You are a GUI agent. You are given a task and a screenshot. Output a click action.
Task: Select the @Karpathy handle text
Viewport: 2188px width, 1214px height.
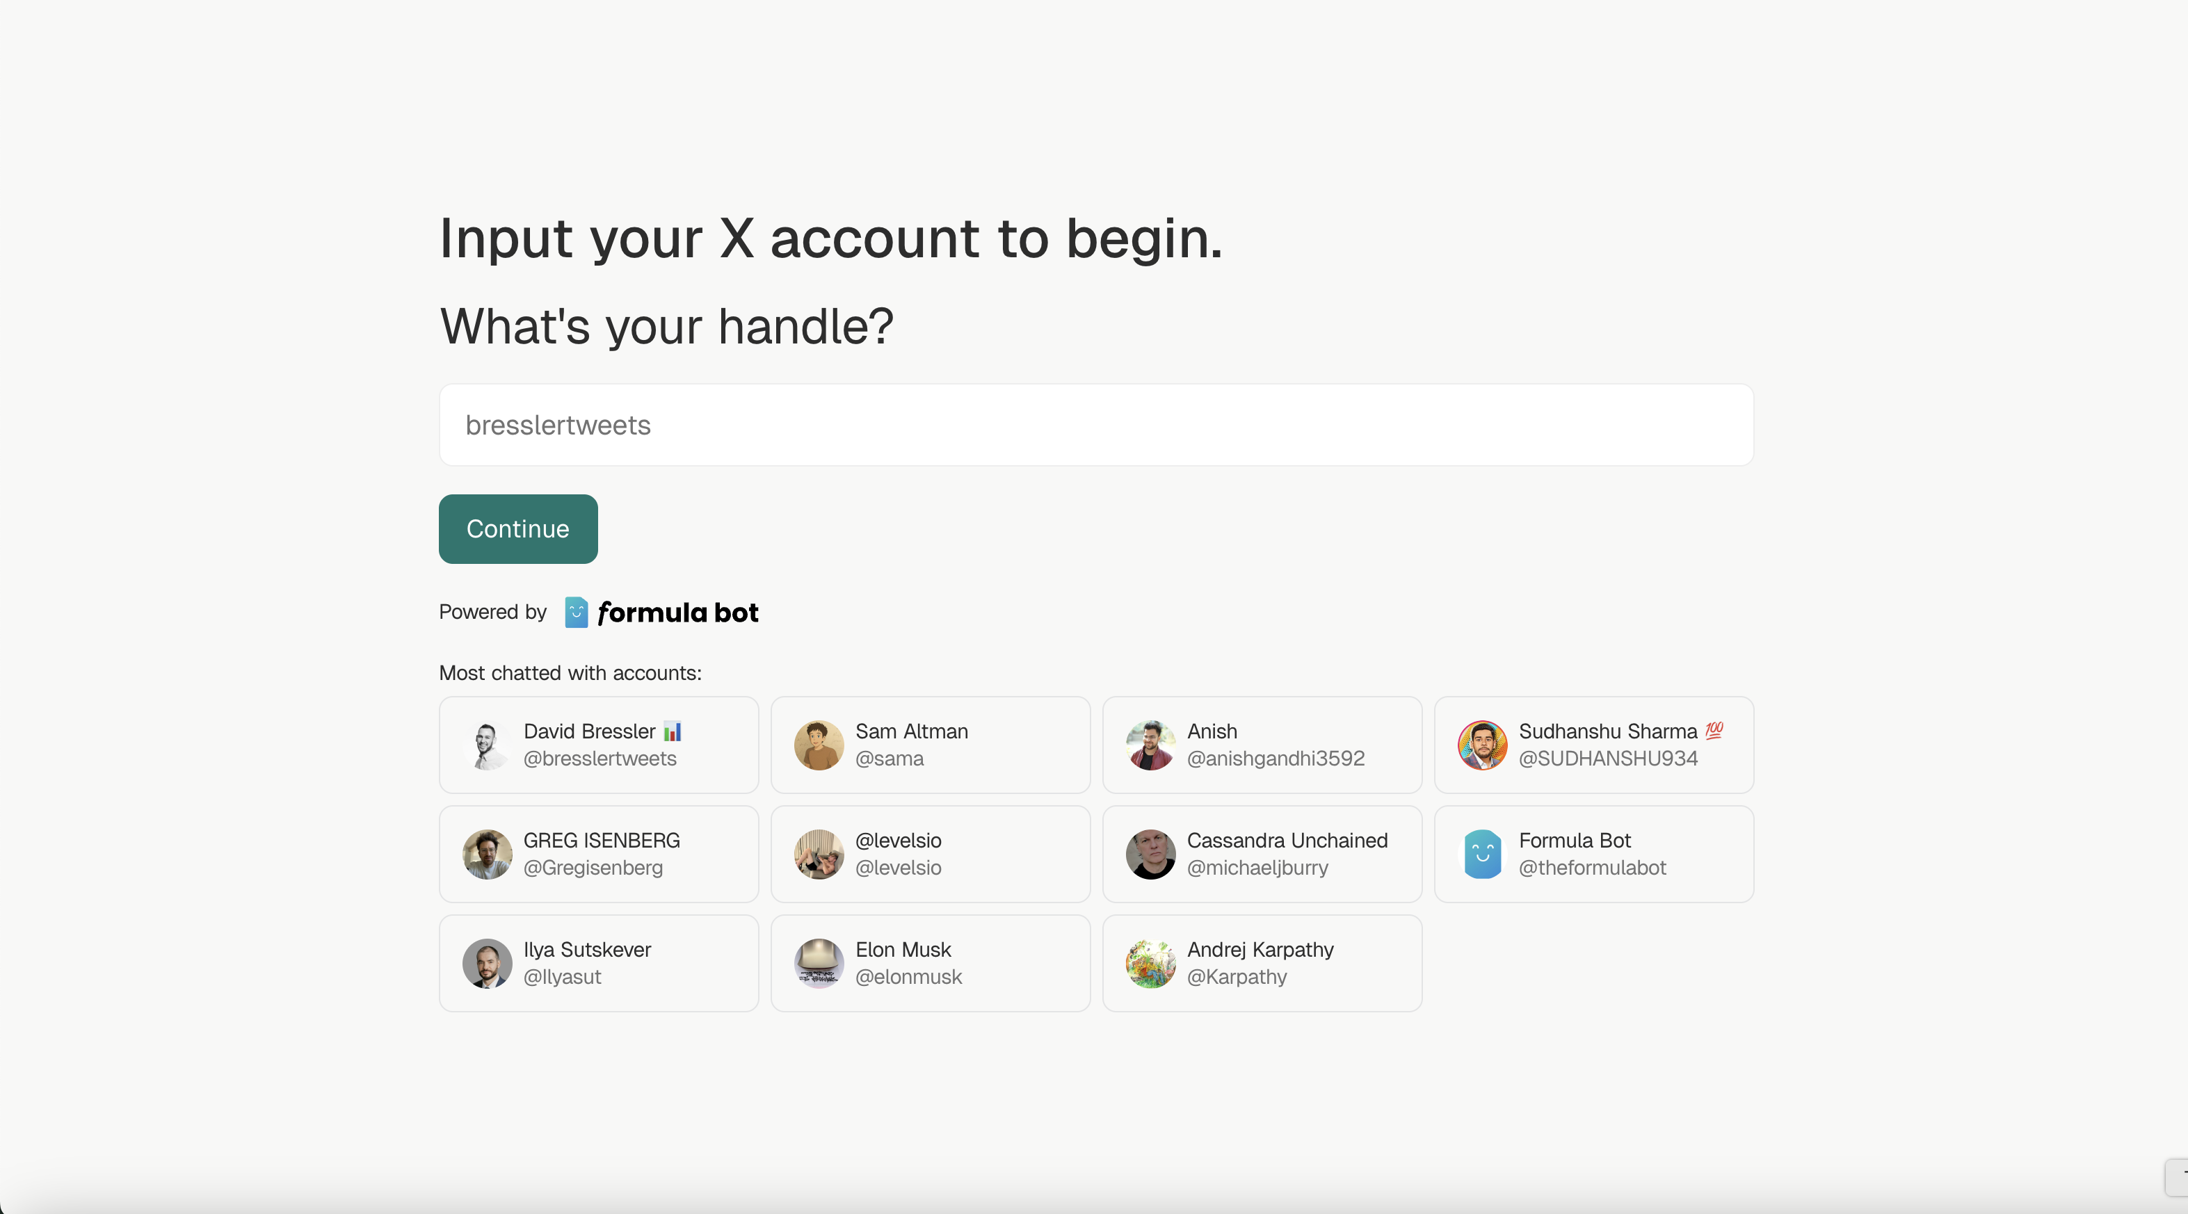point(1237,977)
